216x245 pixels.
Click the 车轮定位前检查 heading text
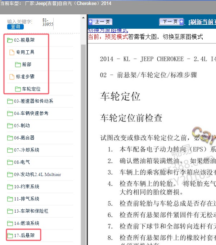(x=131, y=118)
